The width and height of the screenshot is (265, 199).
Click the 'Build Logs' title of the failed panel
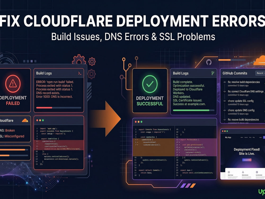(x=44, y=73)
